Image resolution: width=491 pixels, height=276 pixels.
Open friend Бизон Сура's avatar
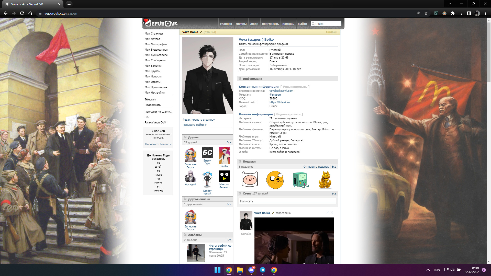207,153
